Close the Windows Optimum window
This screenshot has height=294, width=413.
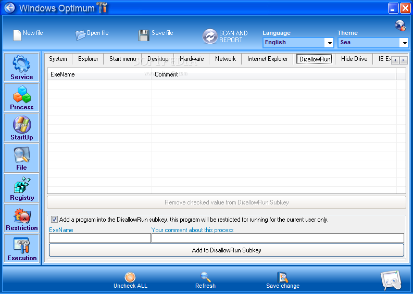405,8
